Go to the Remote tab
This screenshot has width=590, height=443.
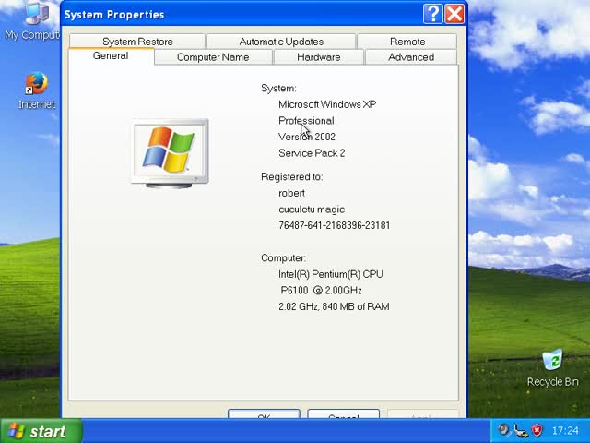pyautogui.click(x=407, y=42)
